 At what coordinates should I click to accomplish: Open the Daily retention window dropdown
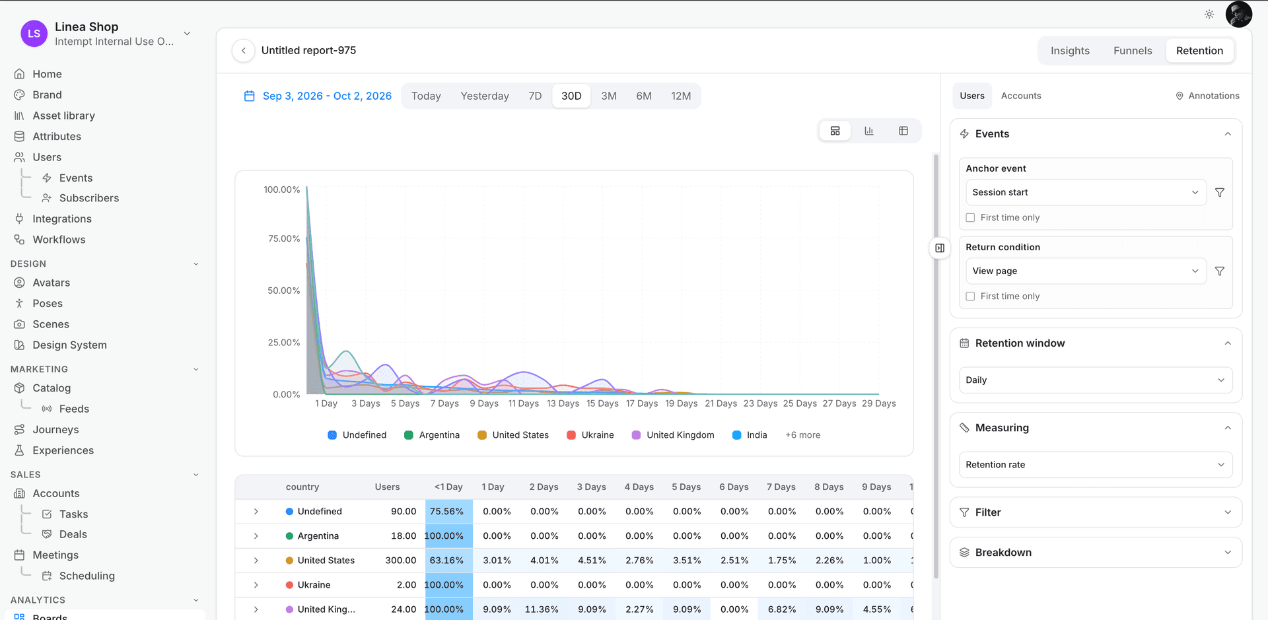coord(1096,380)
